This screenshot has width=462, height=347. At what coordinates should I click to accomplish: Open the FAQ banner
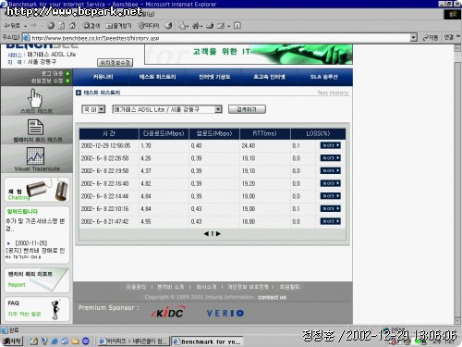tap(37, 309)
